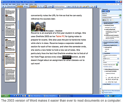Image resolution: width=124 pixels, height=103 pixels.
Task: Toggle the highlighted Allow Multiple Pages icon
Action: (x=46, y=6)
